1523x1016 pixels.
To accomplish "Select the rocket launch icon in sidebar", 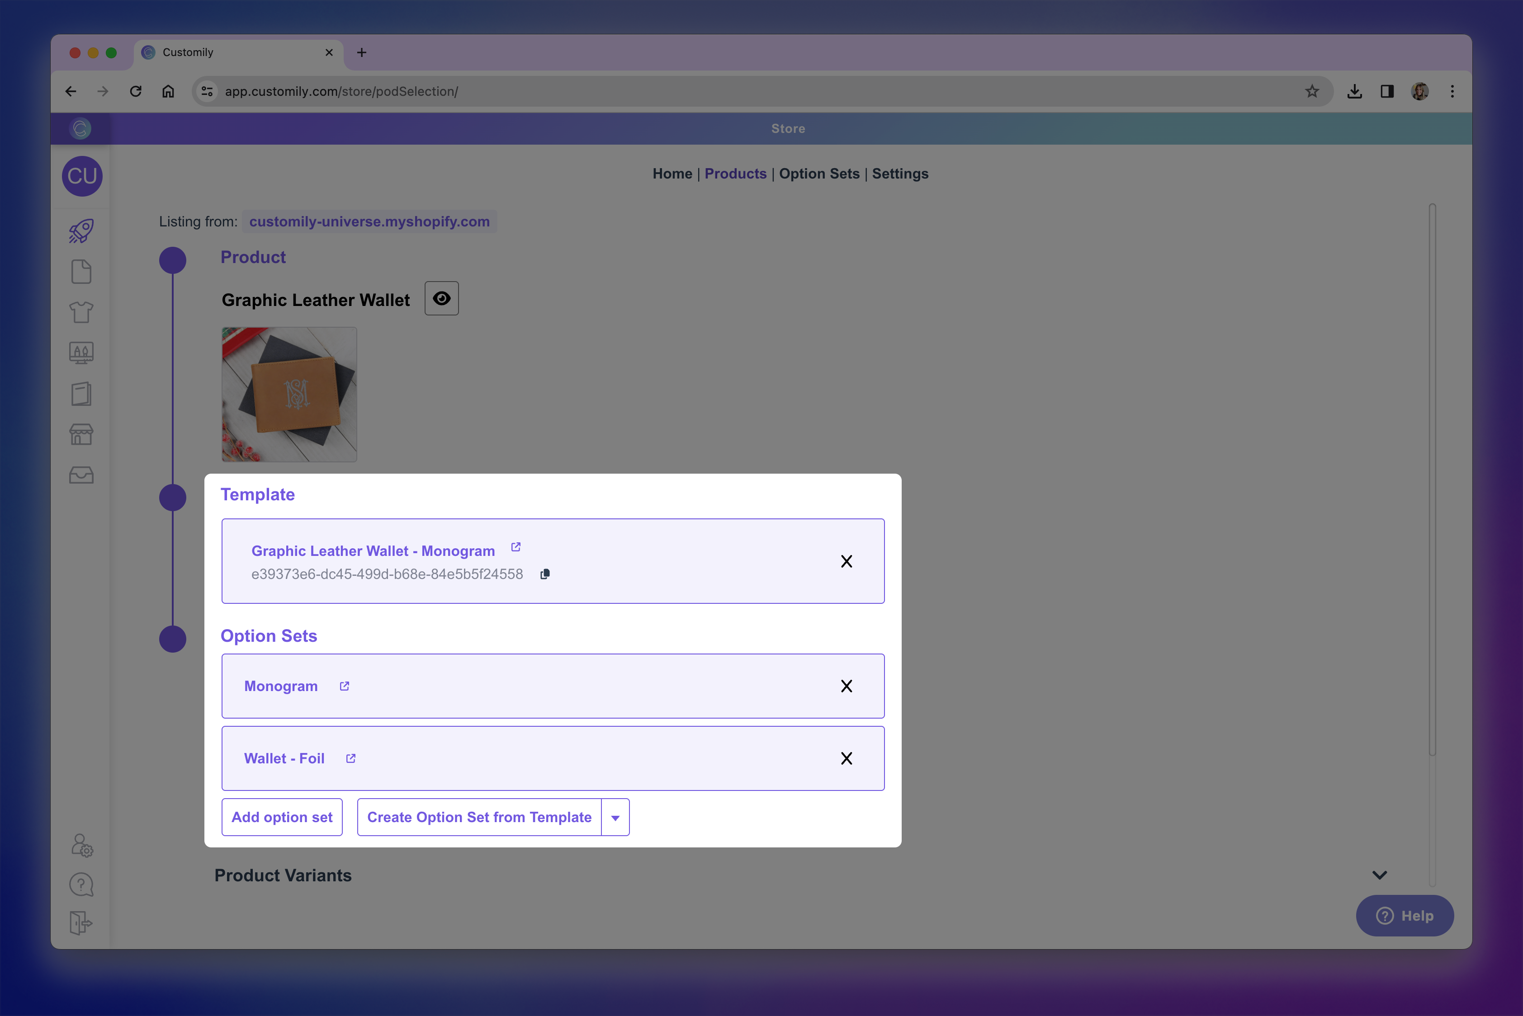I will (81, 230).
